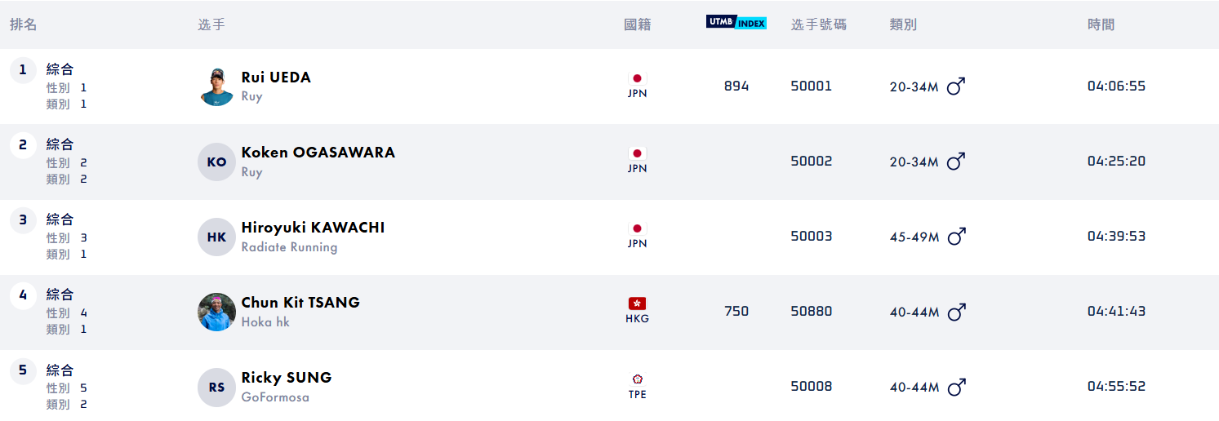Click Chun Kit TSANG's profile photo
The width and height of the screenshot is (1219, 421).
coord(216,312)
